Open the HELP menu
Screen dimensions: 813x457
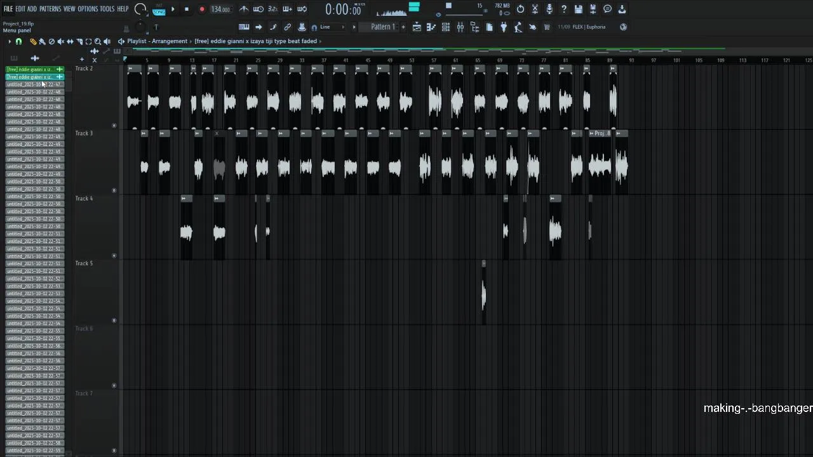(123, 9)
